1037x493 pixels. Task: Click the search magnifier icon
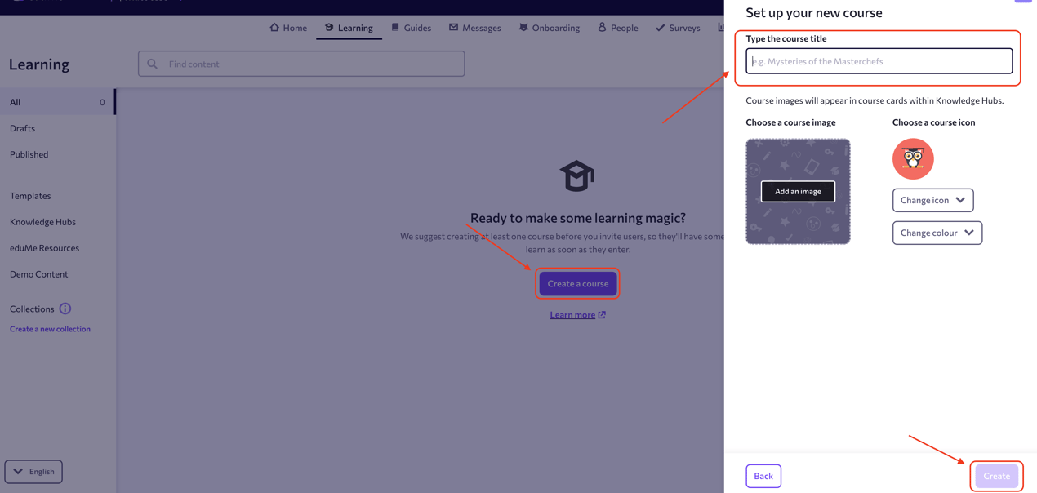[x=153, y=64]
